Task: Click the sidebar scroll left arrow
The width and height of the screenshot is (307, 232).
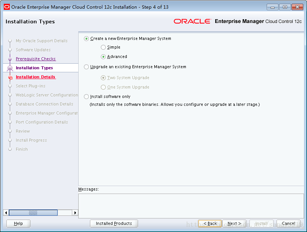Action: tap(6, 212)
